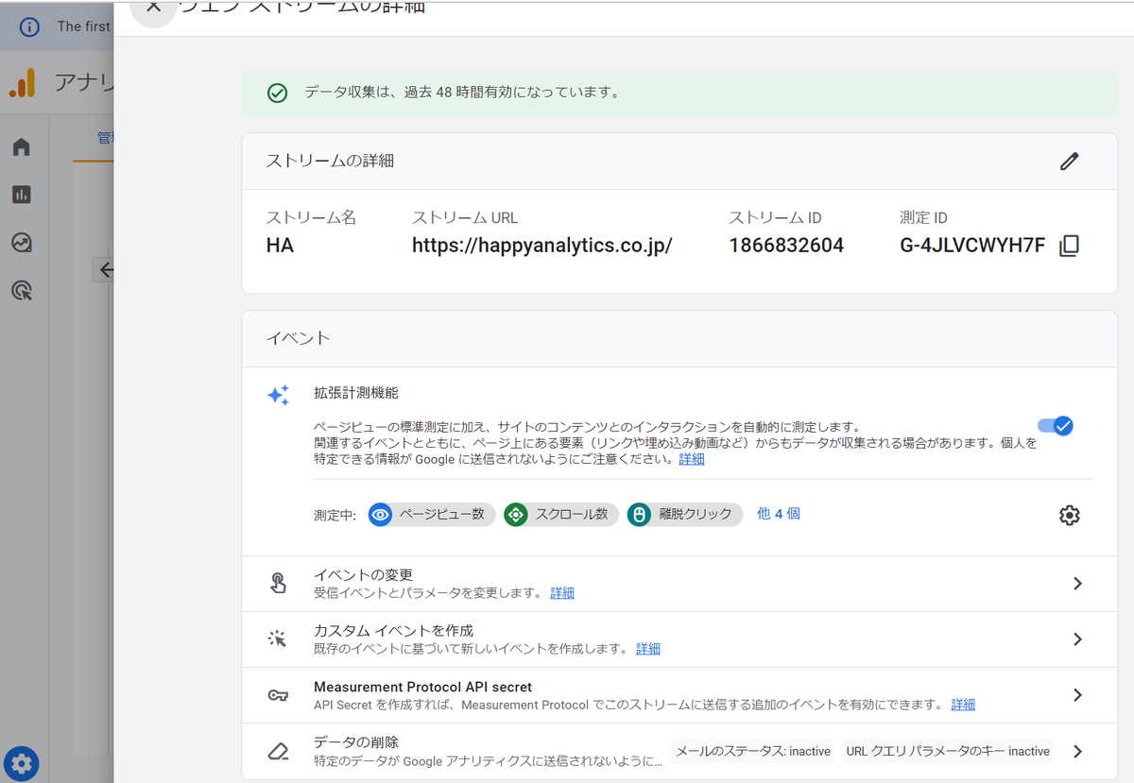Expand the カスタム イベントを作成 row

tap(1077, 638)
